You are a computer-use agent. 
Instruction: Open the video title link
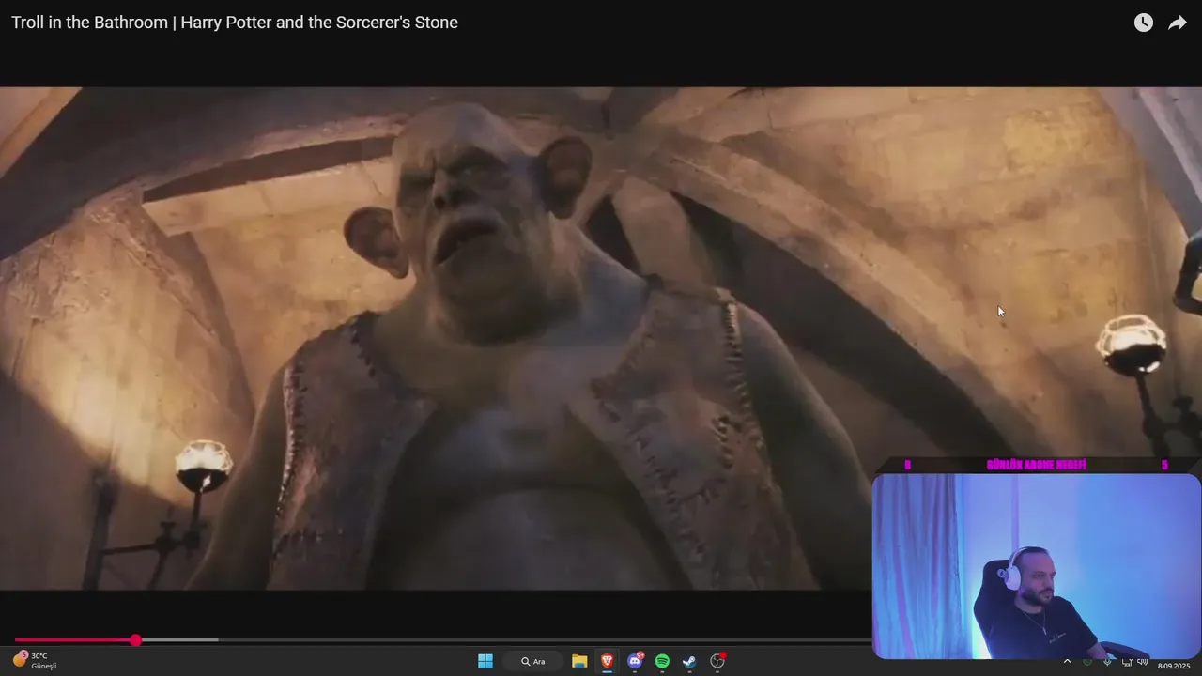[x=235, y=23]
